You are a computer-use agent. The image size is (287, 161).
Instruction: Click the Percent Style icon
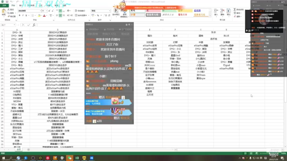click(x=98, y=15)
